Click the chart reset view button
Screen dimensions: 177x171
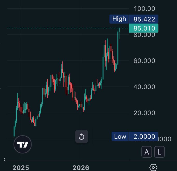82,136
